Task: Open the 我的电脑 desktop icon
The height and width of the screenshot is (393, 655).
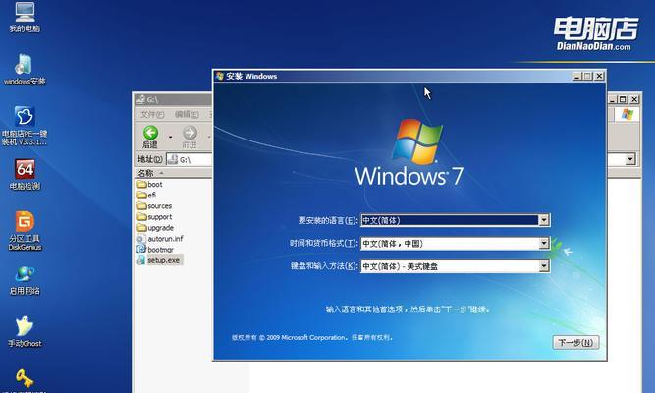Action: point(25,17)
